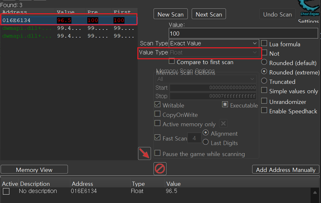Toggle Active checkbox for address 016E6134
Image resolution: width=321 pixels, height=203 pixels.
pos(6,191)
